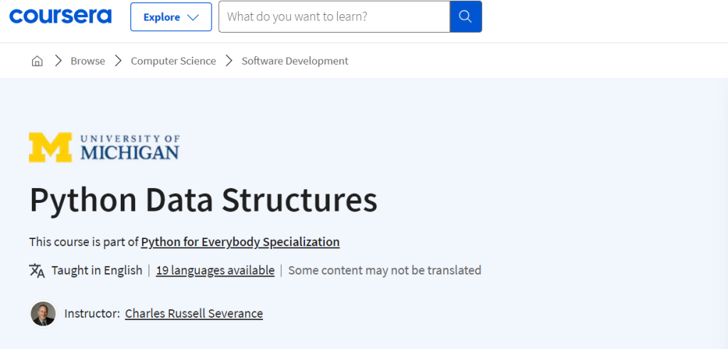
Task: Click the chevron between home and Browse
Action: 57,61
